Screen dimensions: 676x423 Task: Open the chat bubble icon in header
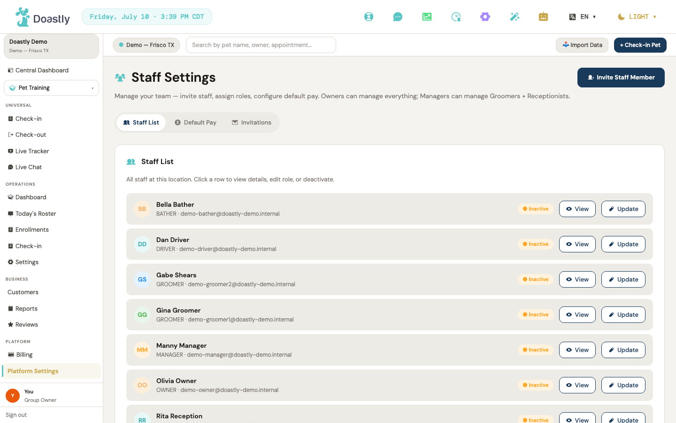(x=398, y=17)
